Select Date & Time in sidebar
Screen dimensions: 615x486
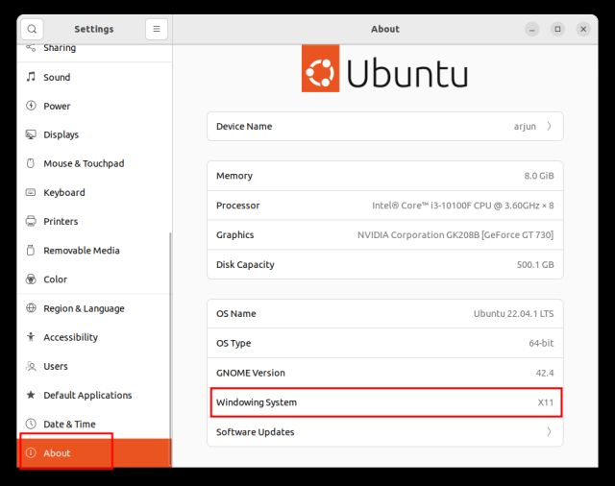94,425
